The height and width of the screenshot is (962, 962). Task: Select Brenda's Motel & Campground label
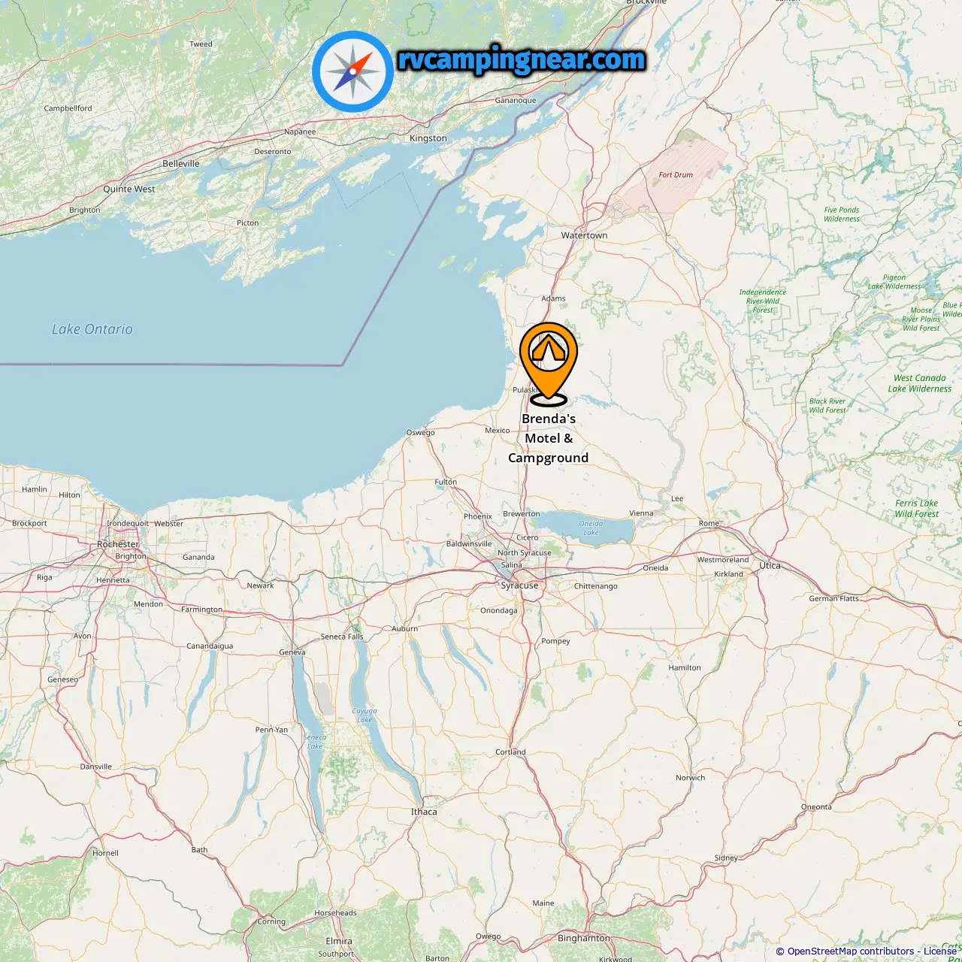click(549, 438)
